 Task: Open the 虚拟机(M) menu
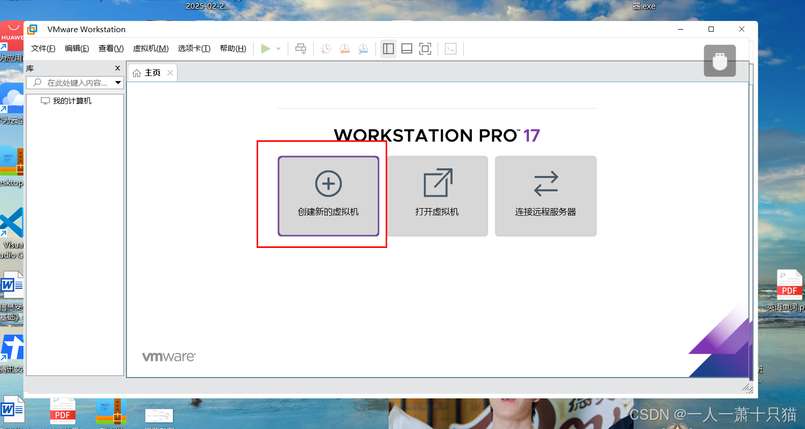[x=150, y=48]
